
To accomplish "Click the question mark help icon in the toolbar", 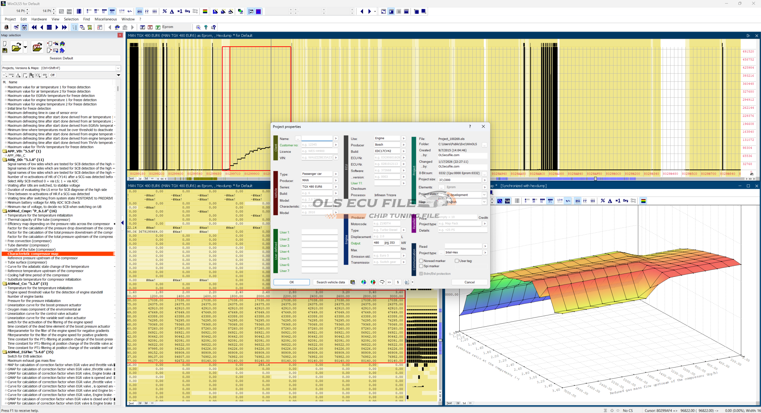I will click(x=206, y=27).
